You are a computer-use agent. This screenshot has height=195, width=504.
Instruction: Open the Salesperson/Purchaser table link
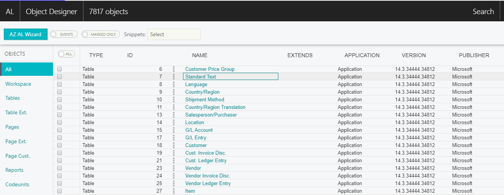[211, 115]
